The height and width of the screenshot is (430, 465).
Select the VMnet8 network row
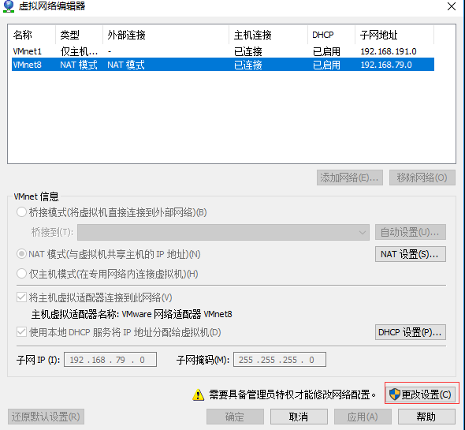pos(223,65)
